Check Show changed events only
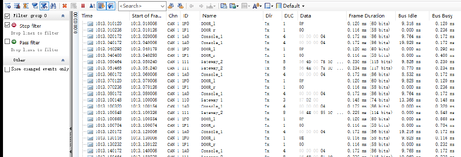Screen dimensions: 461x157 click(x=8, y=69)
